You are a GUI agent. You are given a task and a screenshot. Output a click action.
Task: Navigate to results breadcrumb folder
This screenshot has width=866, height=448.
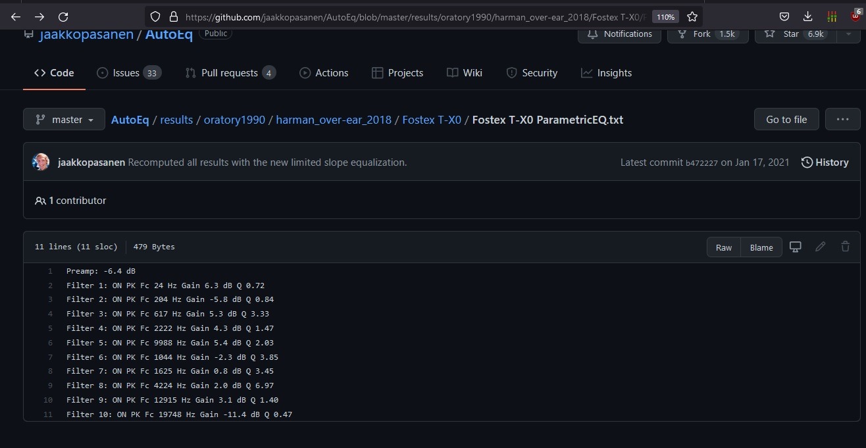click(x=176, y=120)
